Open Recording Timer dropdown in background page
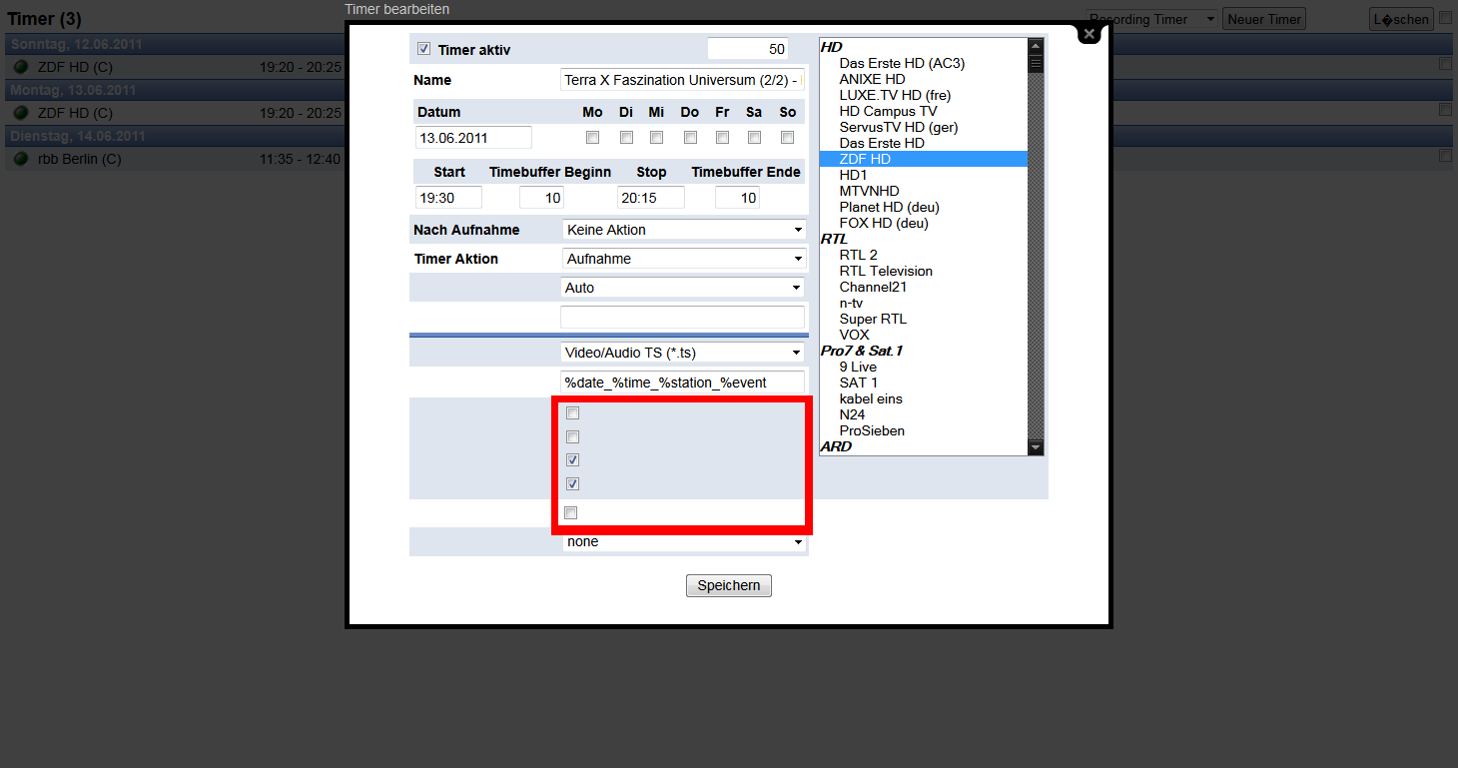 (x=1152, y=19)
